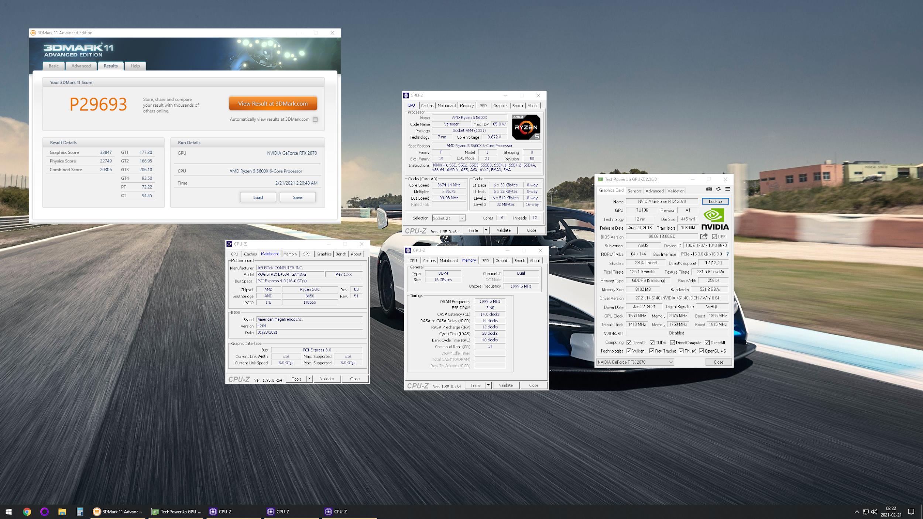Click GPU-Z refresh icon
Viewport: 923px width, 519px height.
click(x=718, y=189)
